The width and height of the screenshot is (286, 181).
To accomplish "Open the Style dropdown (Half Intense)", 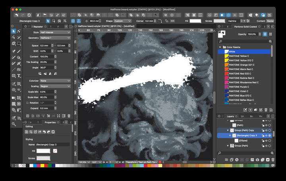I will (x=55, y=32).
